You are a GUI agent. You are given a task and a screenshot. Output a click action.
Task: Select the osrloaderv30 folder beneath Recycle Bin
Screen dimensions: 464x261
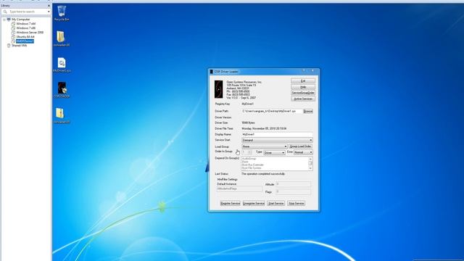[x=62, y=38]
